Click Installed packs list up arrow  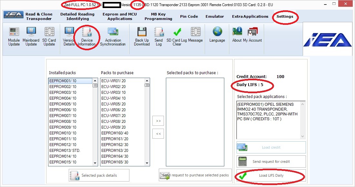pyautogui.click(x=95, y=81)
